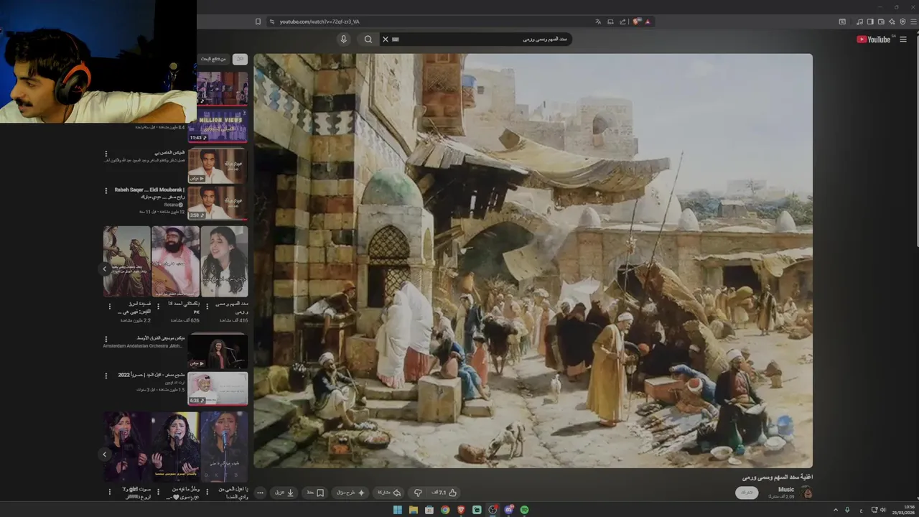919x517 pixels.
Task: Select the second filter chip above recommendations
Action: [x=213, y=59]
